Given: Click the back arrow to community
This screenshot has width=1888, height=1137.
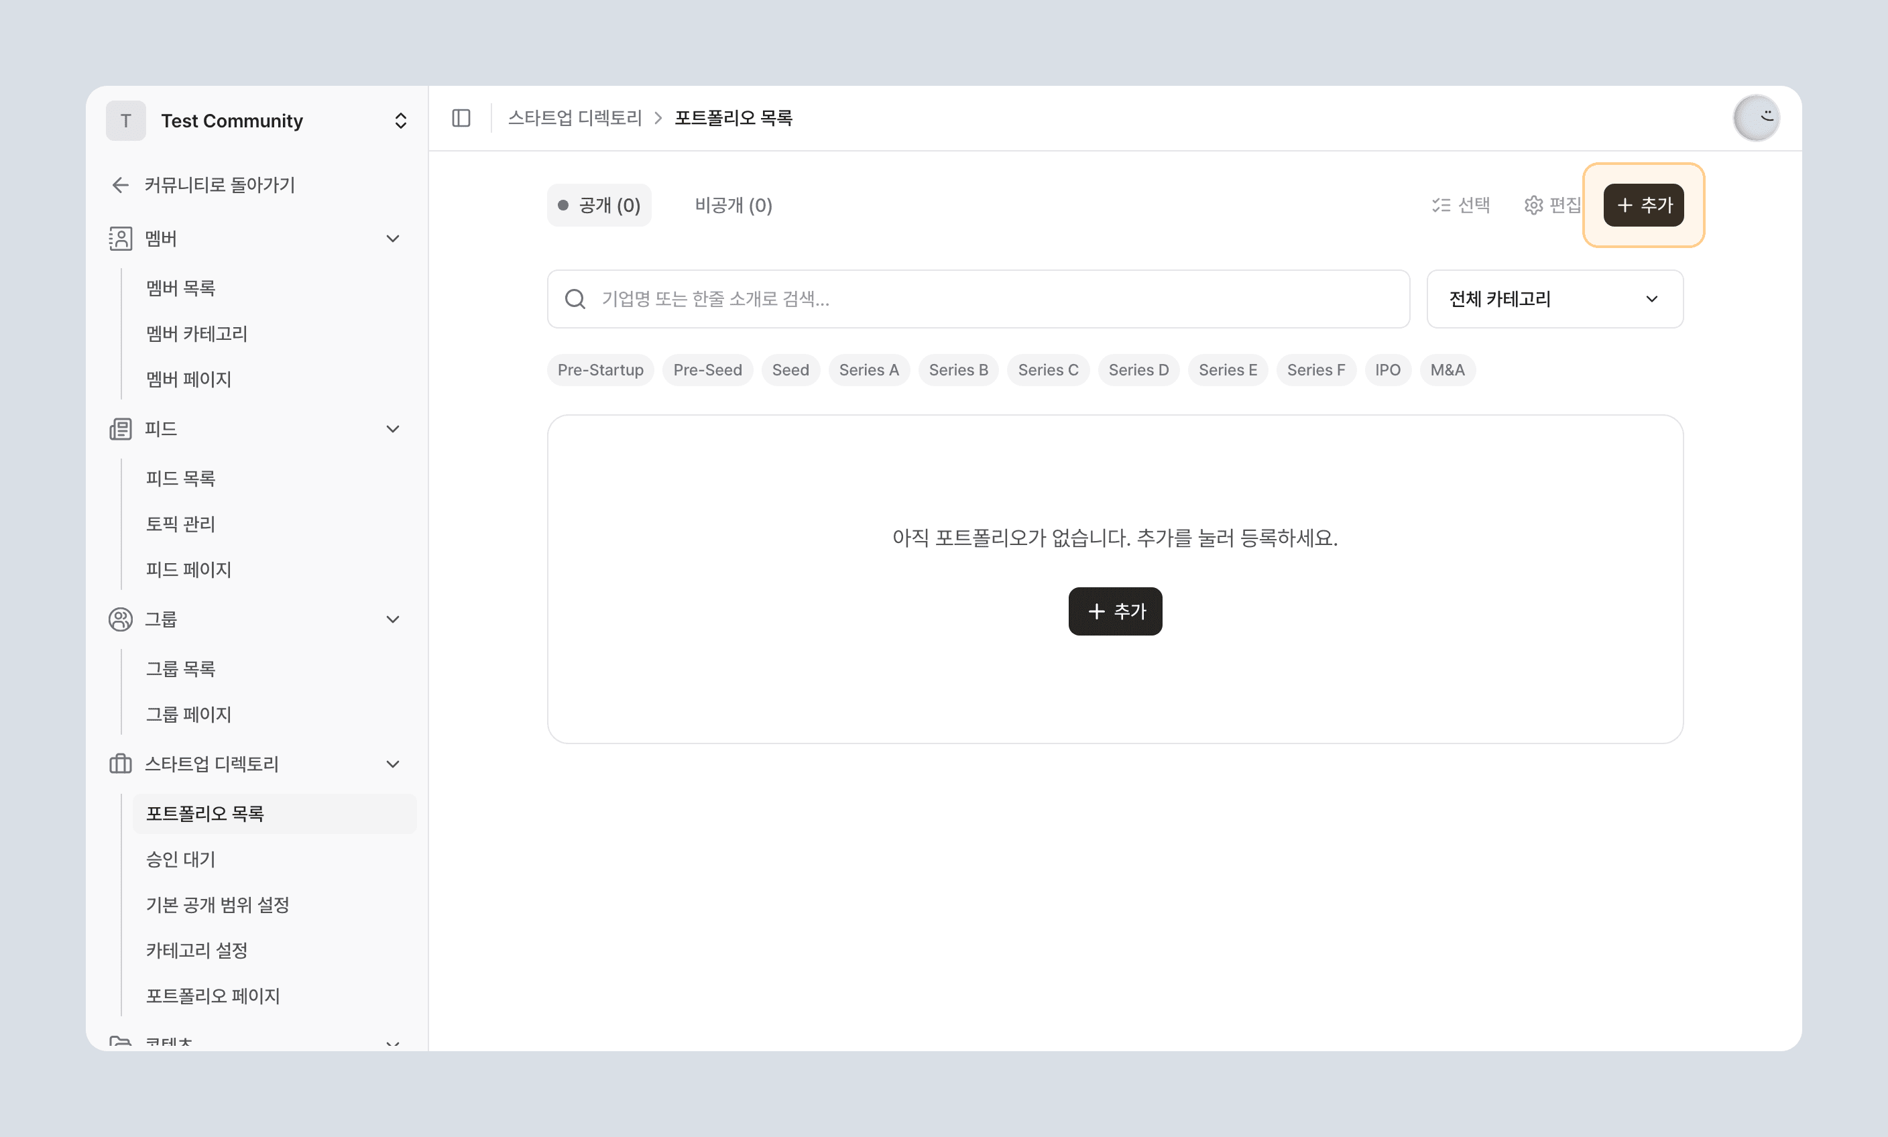Looking at the screenshot, I should pos(120,184).
